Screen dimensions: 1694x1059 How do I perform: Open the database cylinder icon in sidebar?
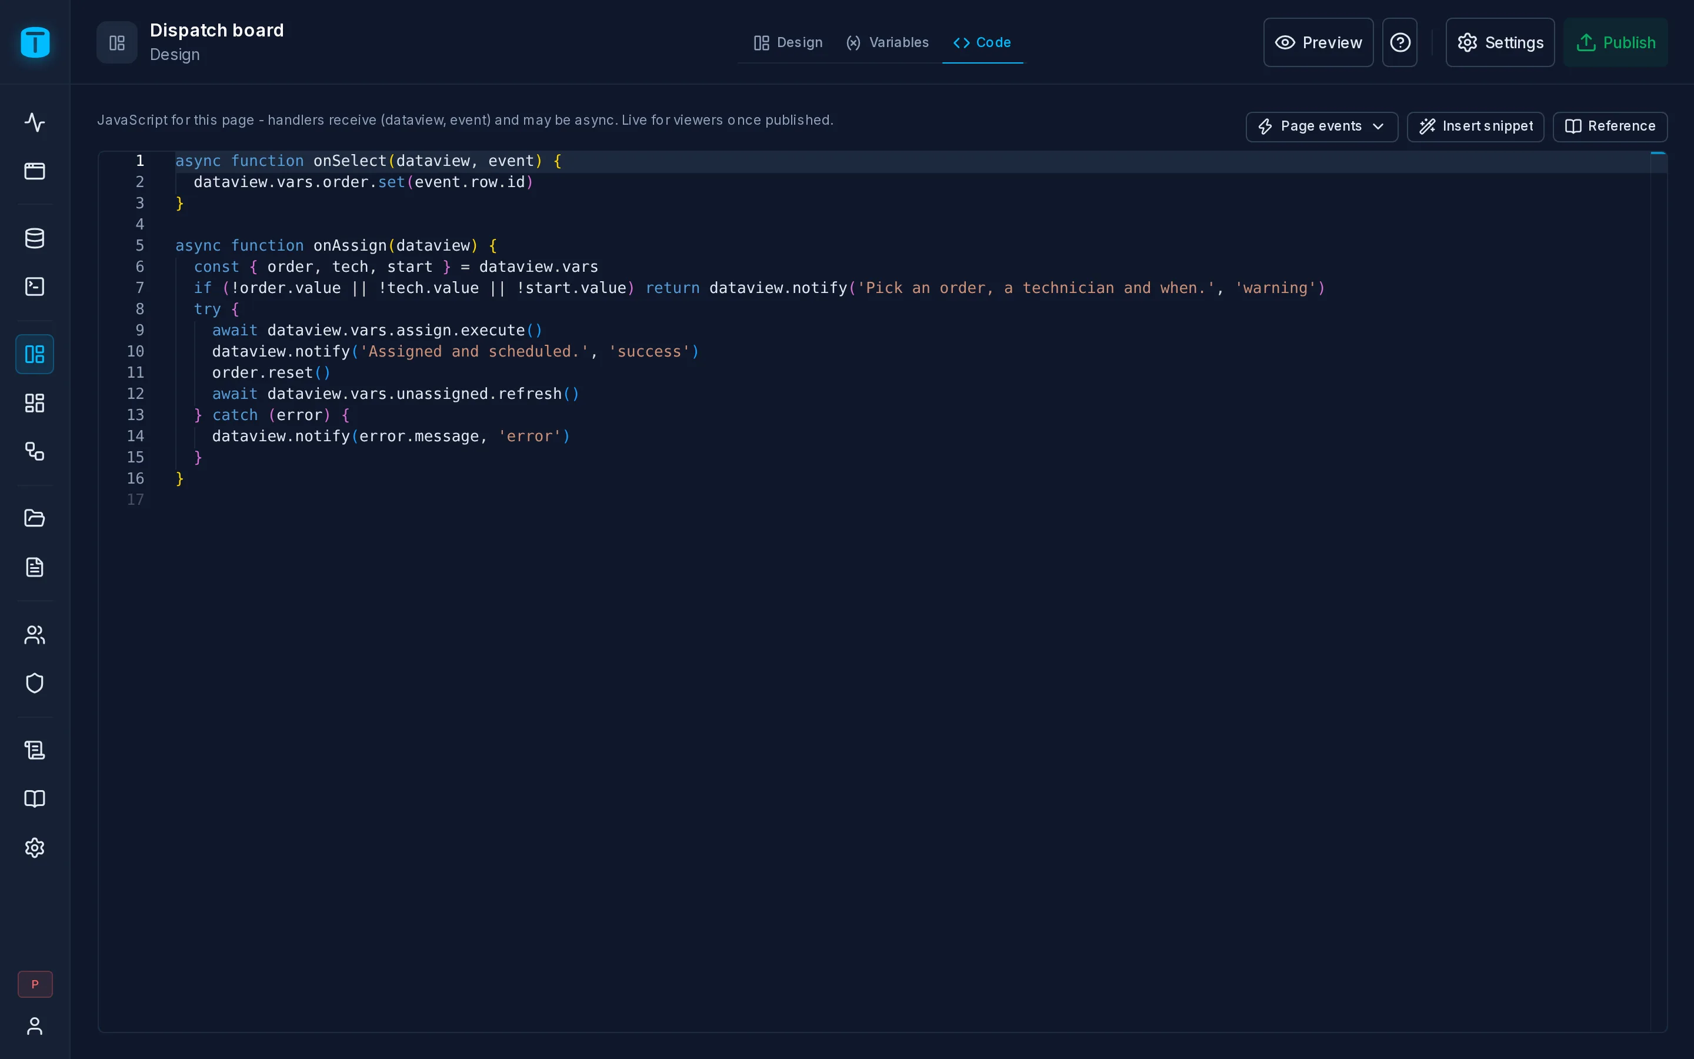(x=35, y=238)
